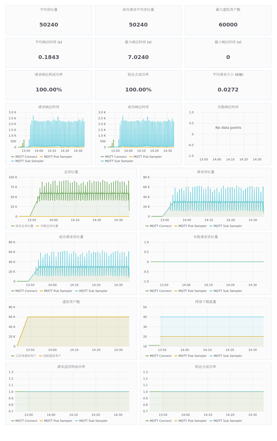Click MQTT Pub Sampler in 失败请求吞吐量 legend

click(x=193, y=291)
